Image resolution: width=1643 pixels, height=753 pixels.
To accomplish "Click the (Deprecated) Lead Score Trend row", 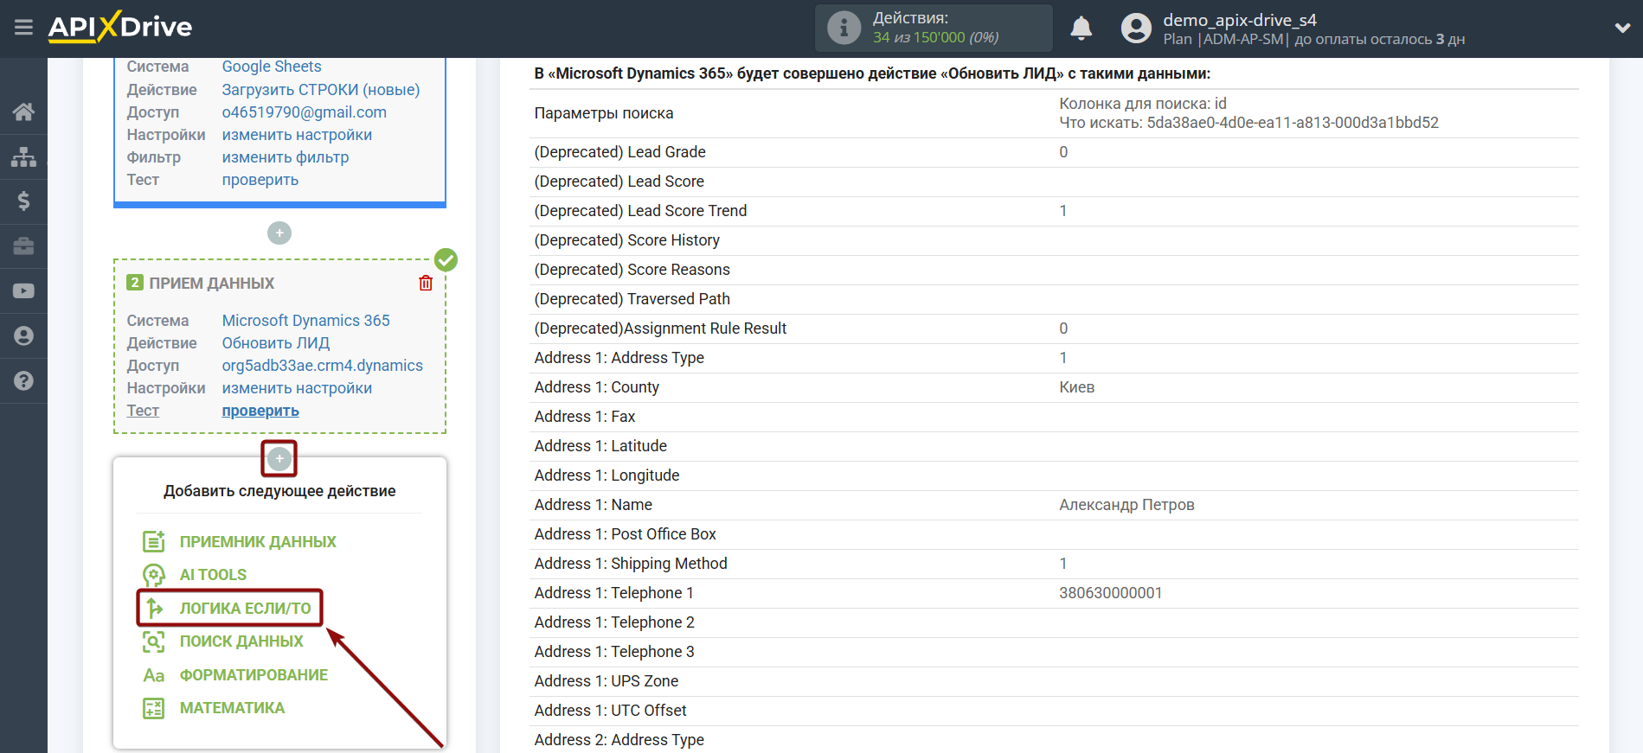I will point(1054,211).
